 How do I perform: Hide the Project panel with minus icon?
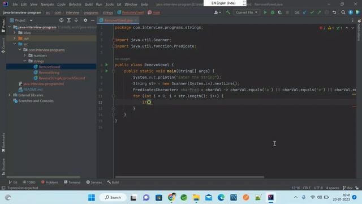point(93,20)
